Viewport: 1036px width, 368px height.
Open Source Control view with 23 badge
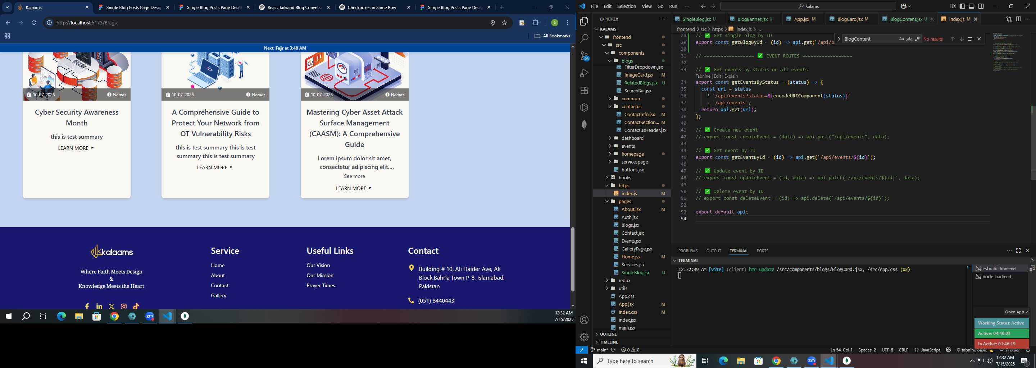click(584, 56)
